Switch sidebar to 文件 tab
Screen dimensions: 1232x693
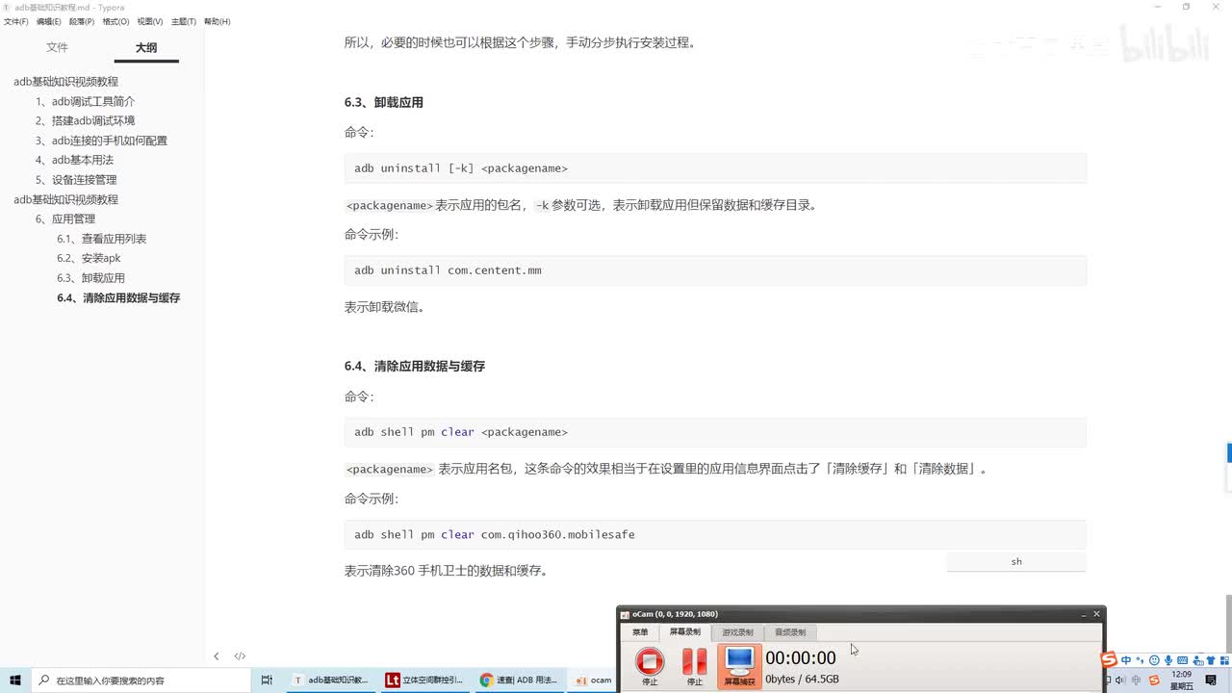[57, 47]
